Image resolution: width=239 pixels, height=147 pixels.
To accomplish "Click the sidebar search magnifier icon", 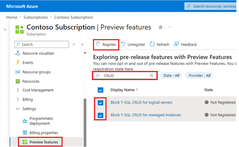I will pyautogui.click(x=18, y=44).
